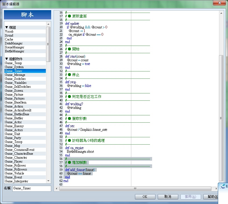
Task: Collapse the 遊戲物件 section triangle
Action: pos(6,59)
